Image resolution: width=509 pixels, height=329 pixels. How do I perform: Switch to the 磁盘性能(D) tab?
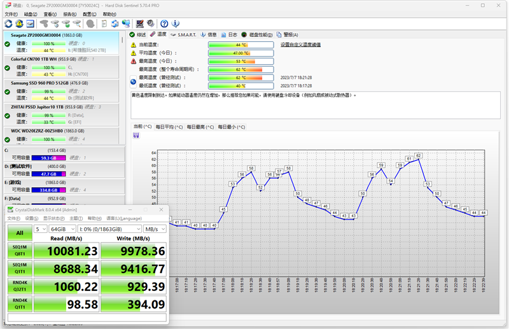click(x=257, y=35)
